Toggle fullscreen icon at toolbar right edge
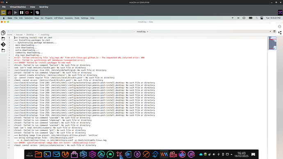 280,12
